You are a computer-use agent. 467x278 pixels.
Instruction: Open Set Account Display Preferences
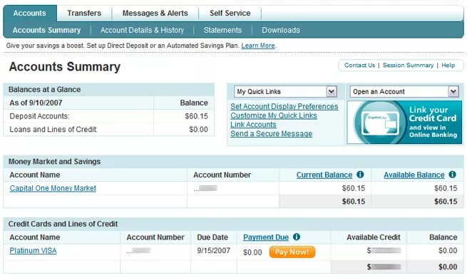pyautogui.click(x=284, y=106)
